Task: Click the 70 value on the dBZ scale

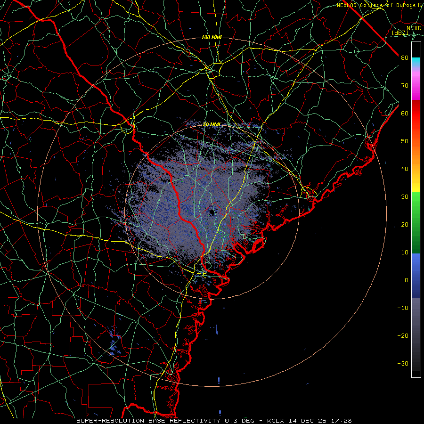Action: 405,86
